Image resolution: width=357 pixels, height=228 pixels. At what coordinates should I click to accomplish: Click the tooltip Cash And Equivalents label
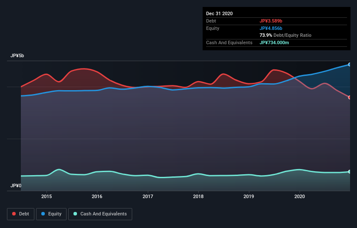tap(229, 42)
